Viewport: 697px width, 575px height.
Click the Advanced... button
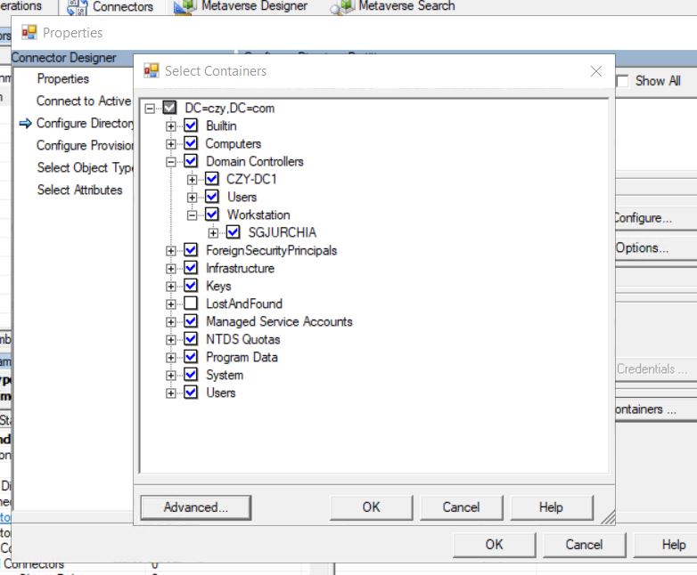[x=195, y=507]
